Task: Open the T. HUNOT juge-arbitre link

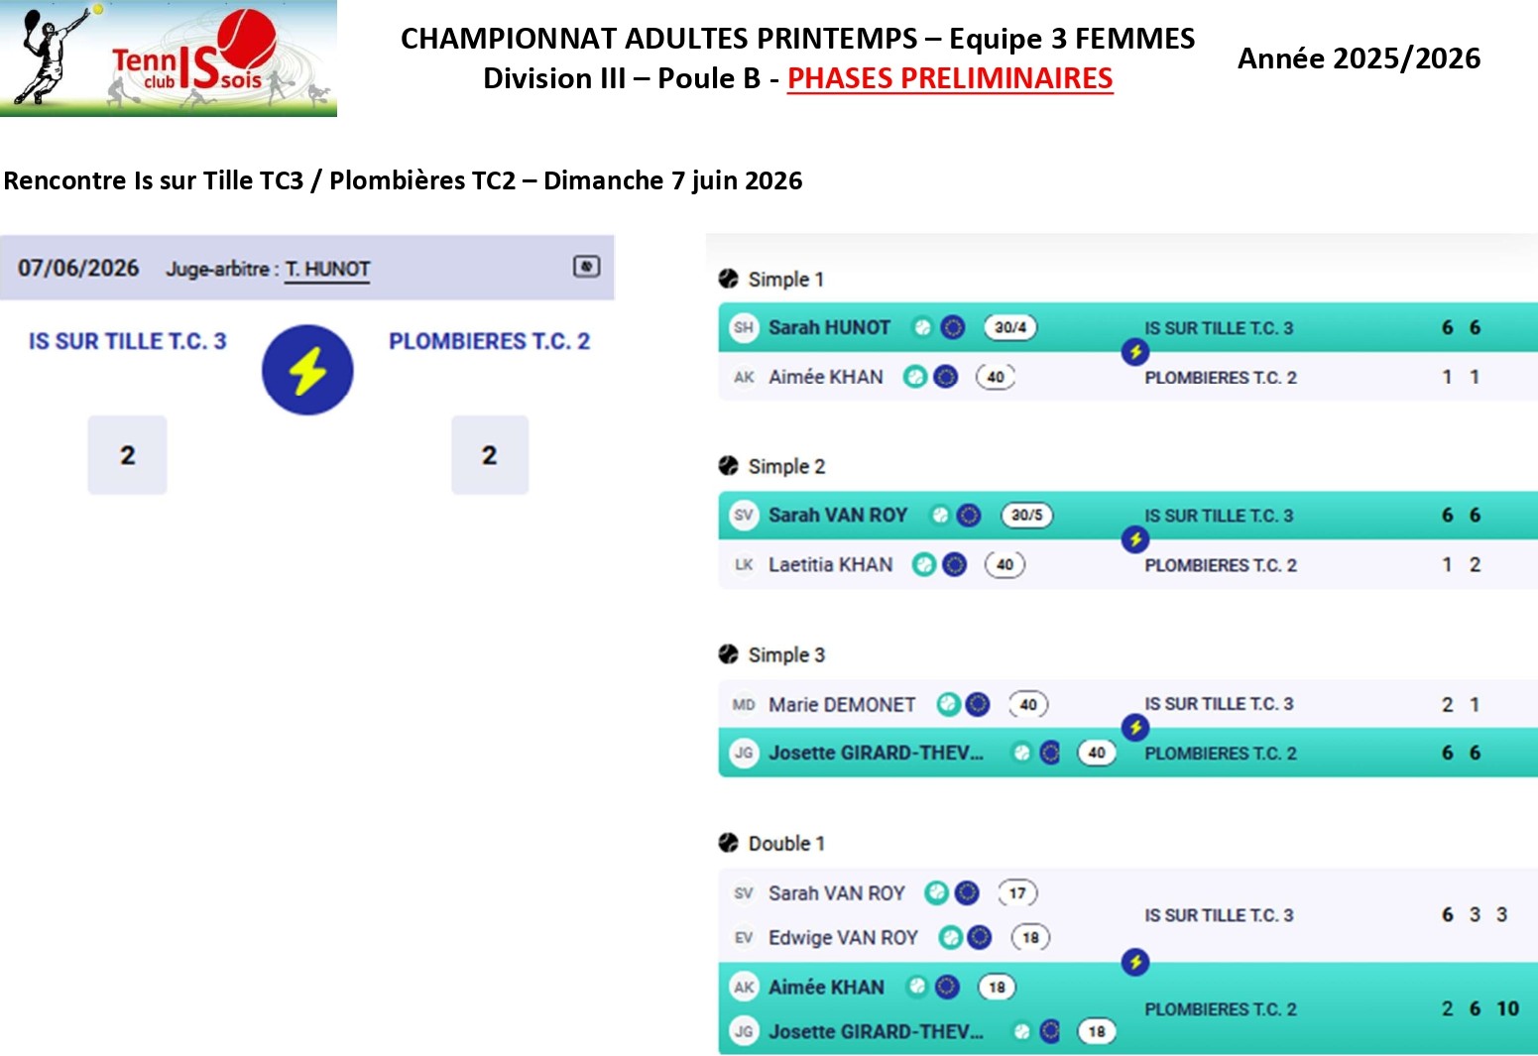Action: click(x=327, y=269)
